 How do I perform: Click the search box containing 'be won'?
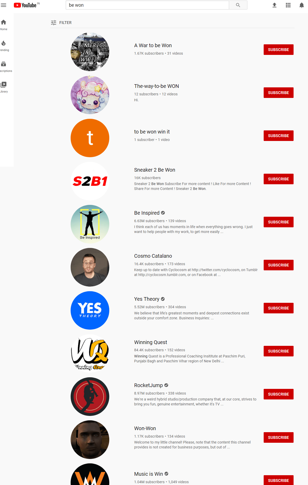click(147, 5)
